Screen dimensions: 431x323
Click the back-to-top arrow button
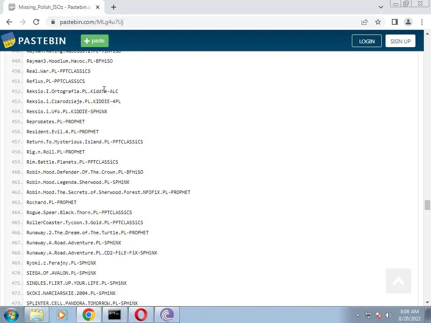coord(399,281)
